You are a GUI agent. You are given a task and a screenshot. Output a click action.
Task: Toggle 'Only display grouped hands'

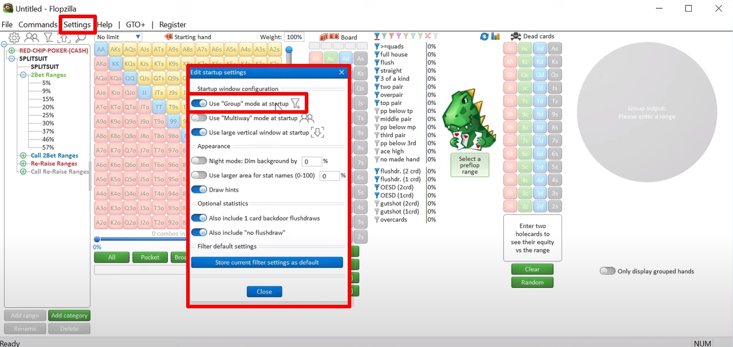(607, 271)
